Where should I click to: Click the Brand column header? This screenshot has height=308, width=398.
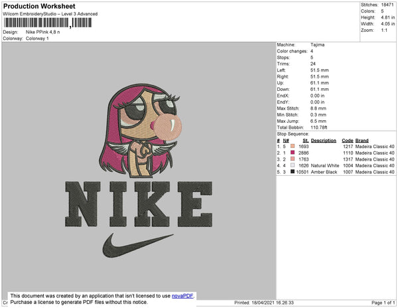(x=362, y=141)
